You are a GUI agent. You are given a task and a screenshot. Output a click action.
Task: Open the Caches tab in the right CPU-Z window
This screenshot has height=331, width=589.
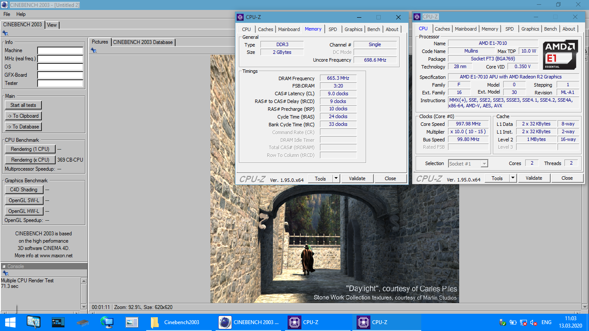tap(442, 29)
